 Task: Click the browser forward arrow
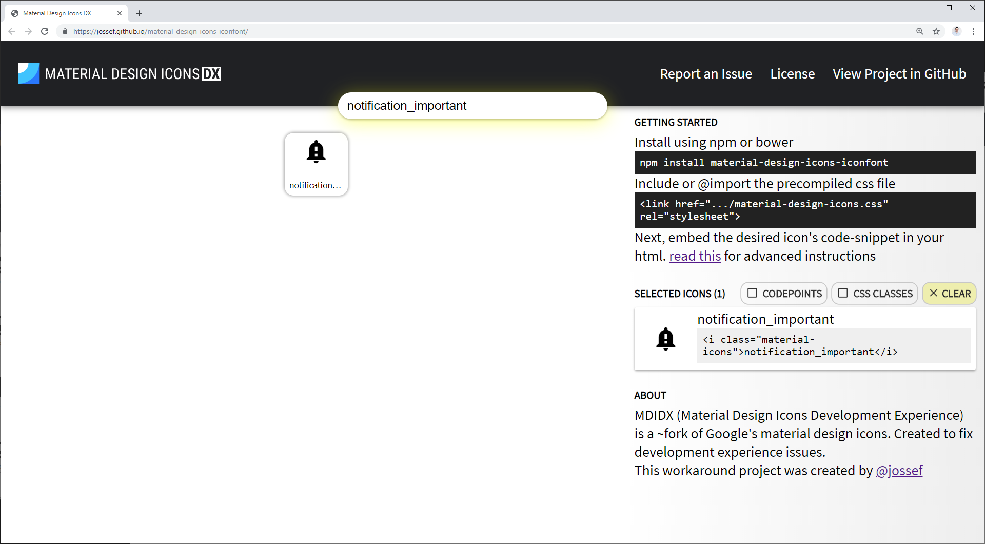point(28,31)
